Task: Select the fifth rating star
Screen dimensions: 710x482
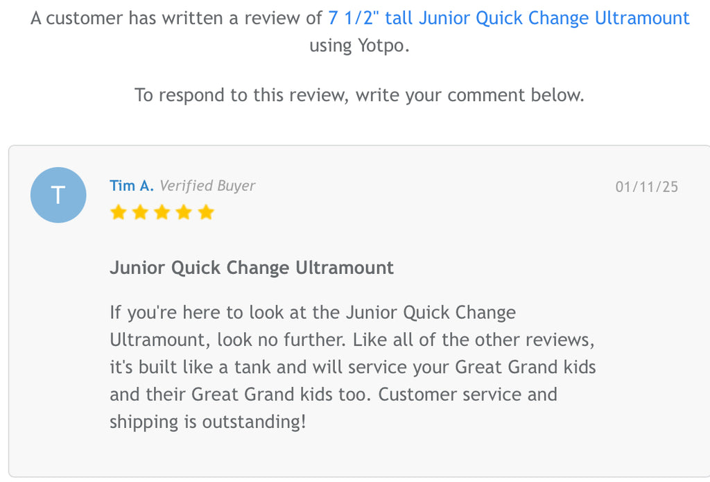Action: pos(206,212)
